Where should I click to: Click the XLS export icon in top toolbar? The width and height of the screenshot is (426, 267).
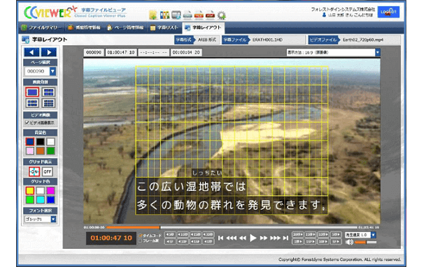pyautogui.click(x=199, y=15)
